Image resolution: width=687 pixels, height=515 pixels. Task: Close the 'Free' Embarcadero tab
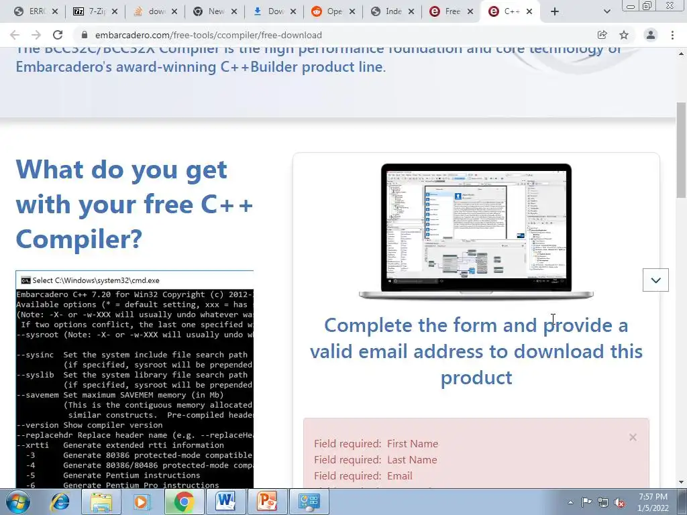point(470,11)
